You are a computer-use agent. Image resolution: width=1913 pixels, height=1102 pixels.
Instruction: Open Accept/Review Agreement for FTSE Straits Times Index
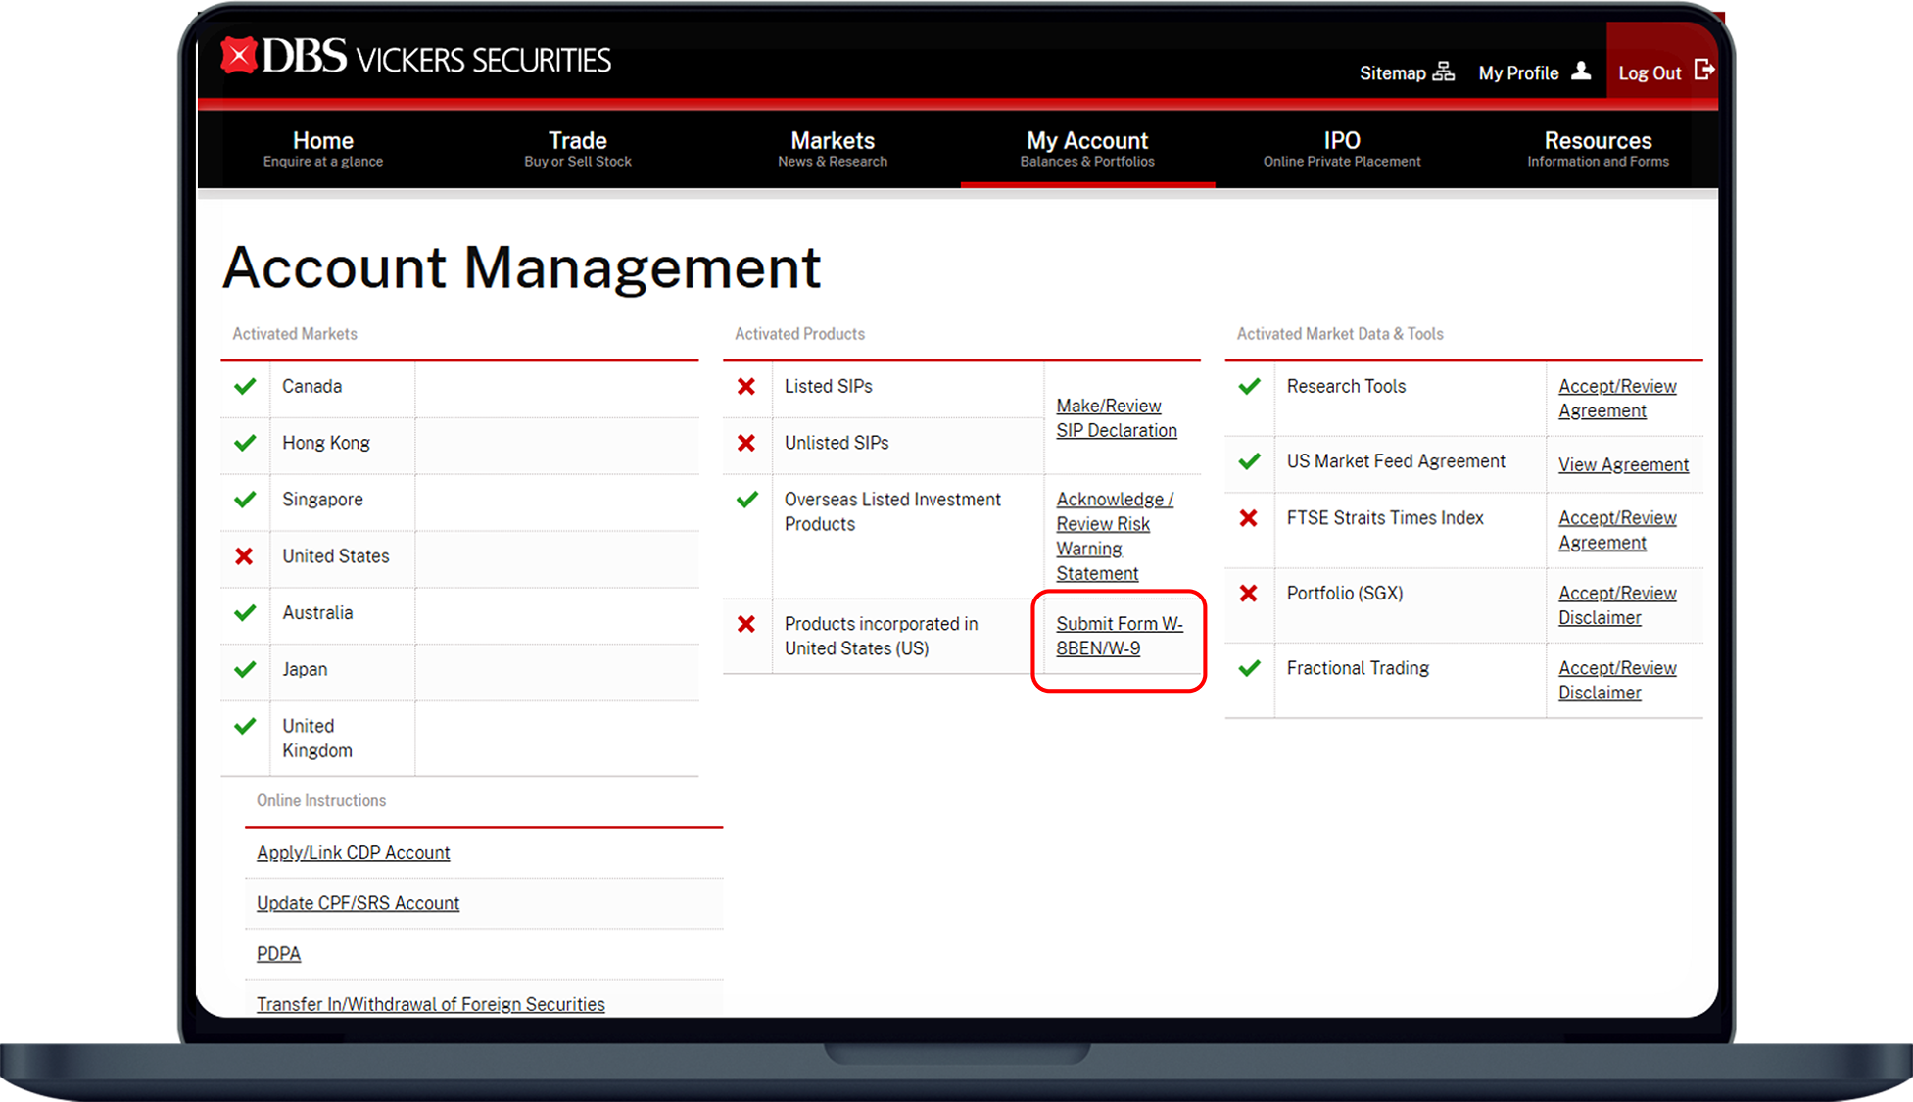(x=1617, y=530)
